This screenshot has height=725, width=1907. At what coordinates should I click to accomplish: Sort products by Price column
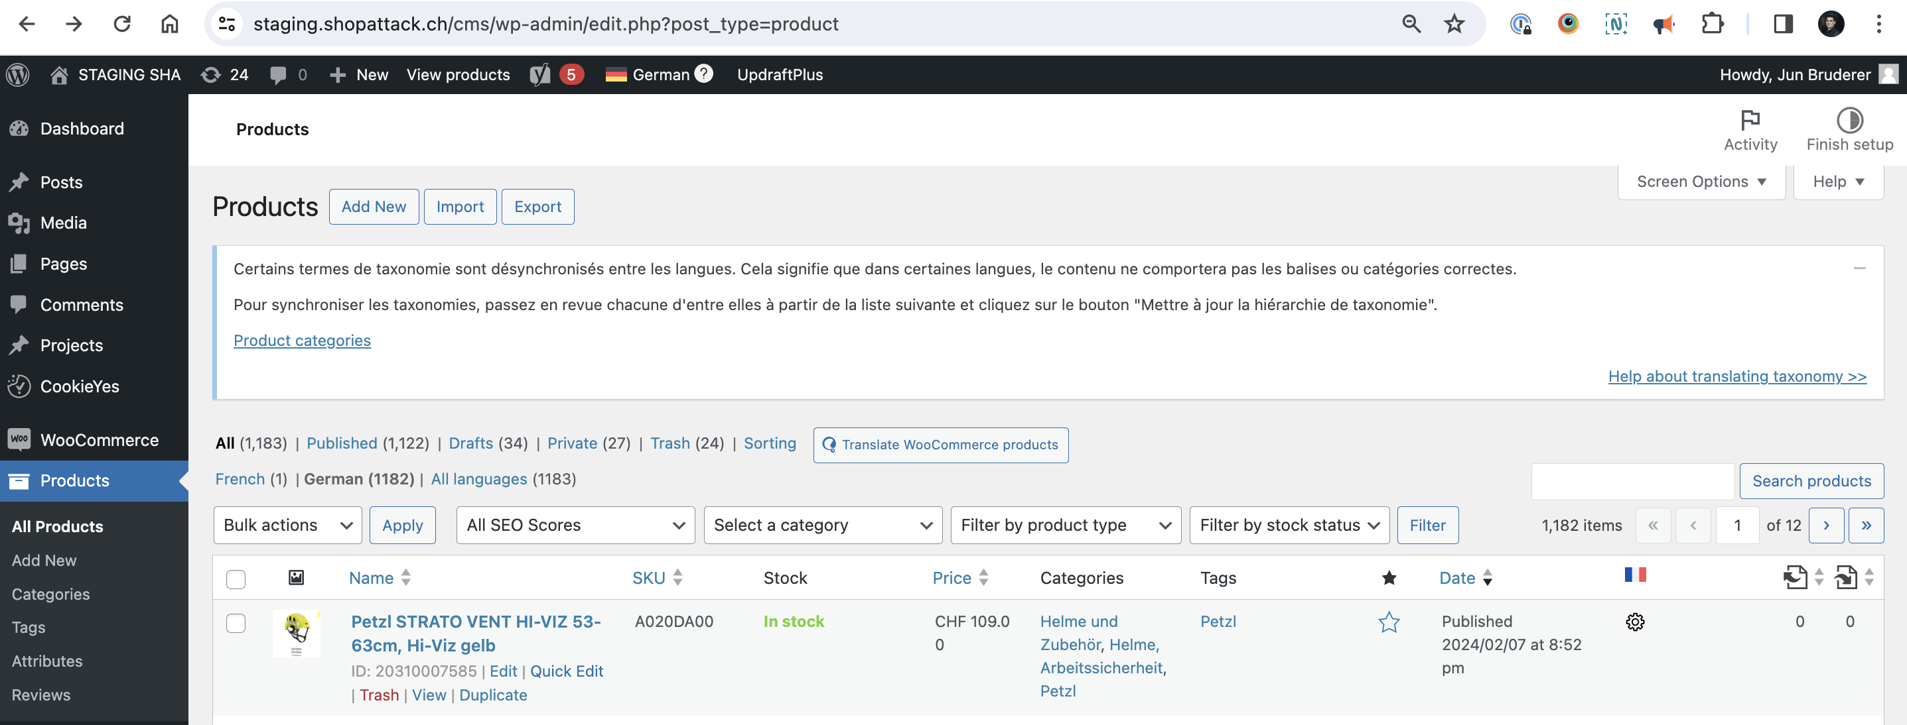(x=959, y=578)
